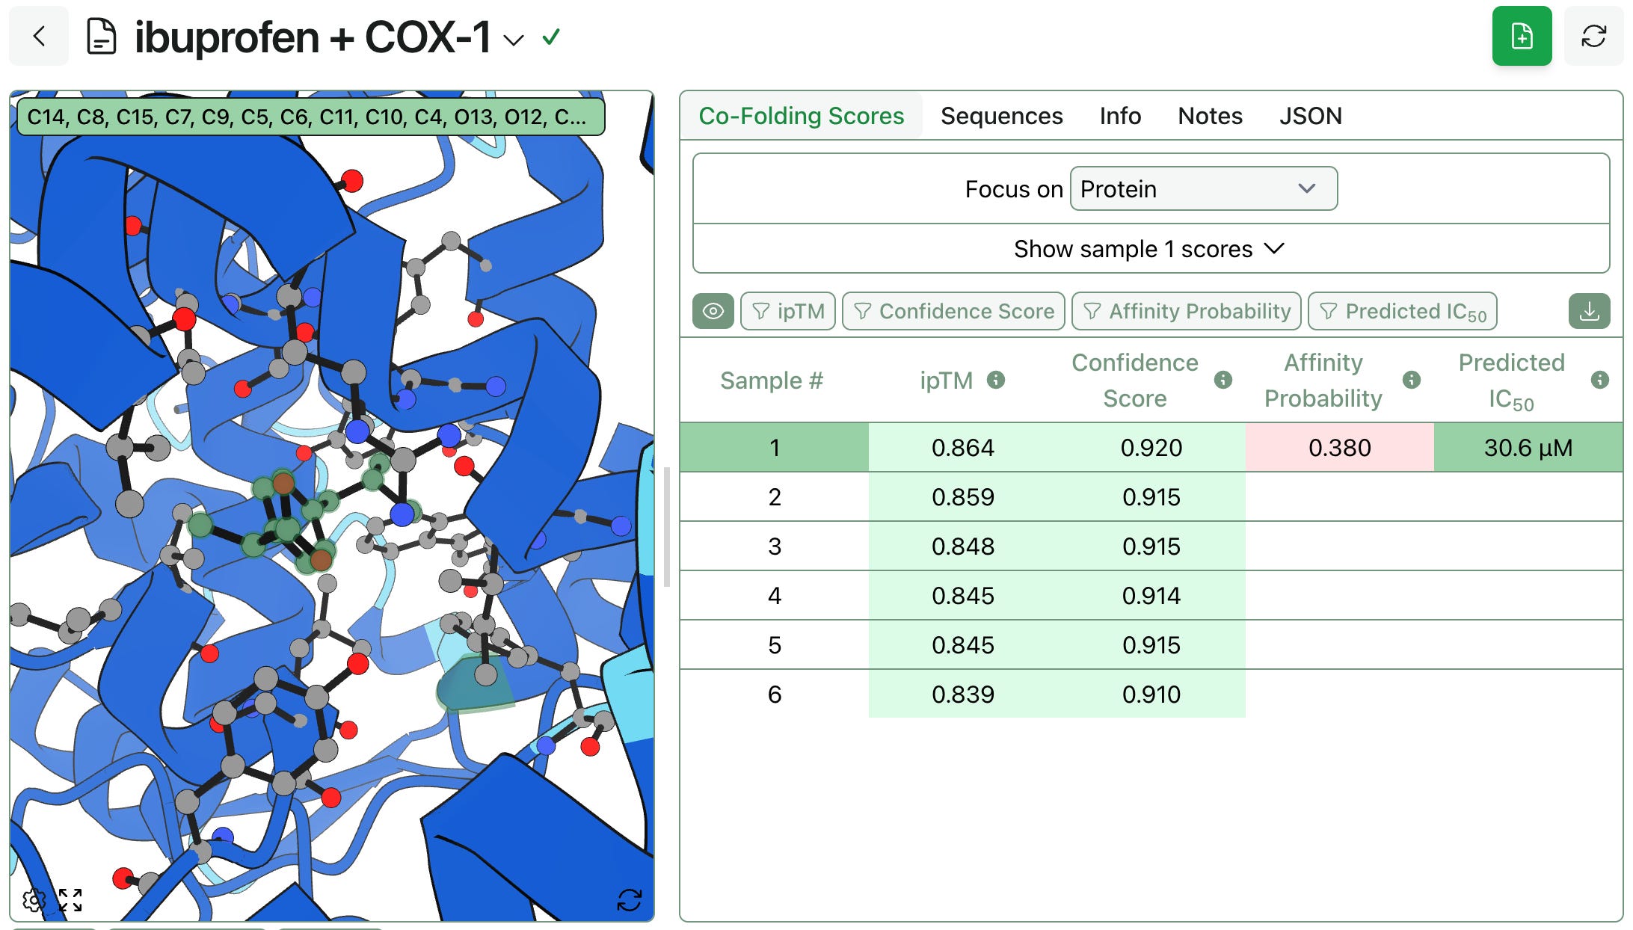Reset the 3D viewer rotation icon

629,899
